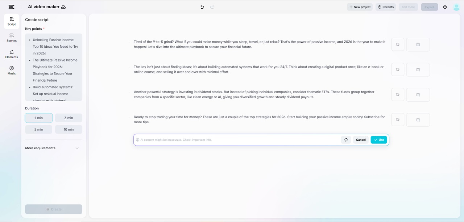Click the voice icon for the dividend stocks paragraph

[x=398, y=95]
